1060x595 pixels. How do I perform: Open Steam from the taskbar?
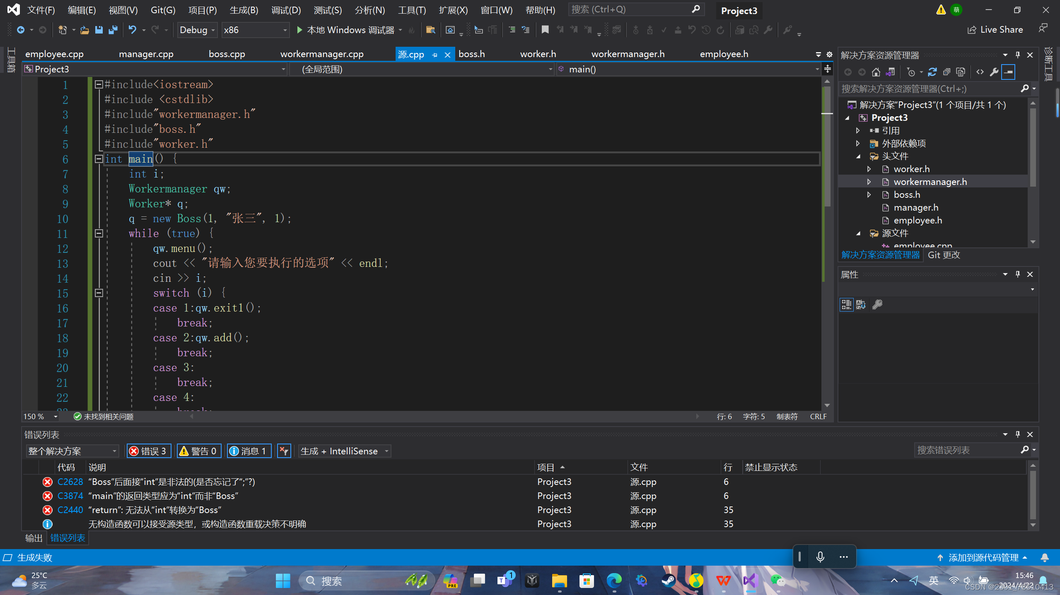(x=669, y=581)
